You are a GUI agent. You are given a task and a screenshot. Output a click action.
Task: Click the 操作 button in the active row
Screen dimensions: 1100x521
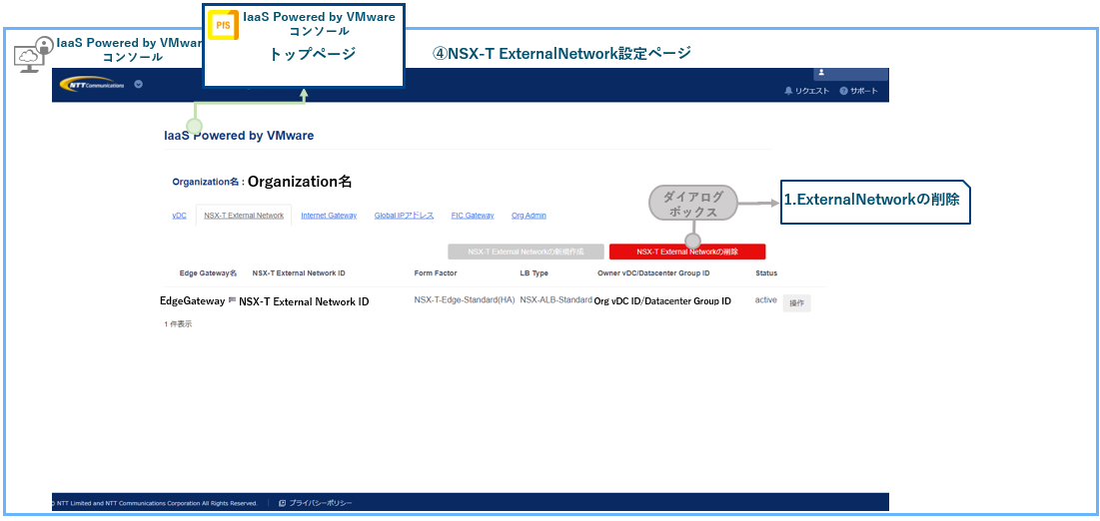pos(797,303)
